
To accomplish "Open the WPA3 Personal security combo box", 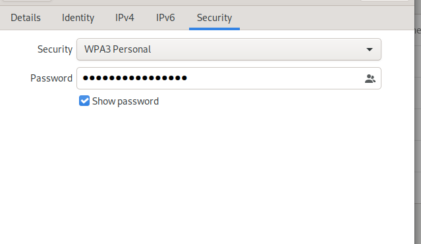I will point(229,49).
